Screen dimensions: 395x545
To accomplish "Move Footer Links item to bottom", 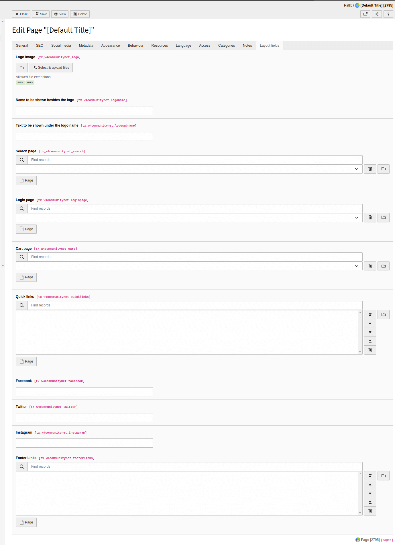I will (x=370, y=502).
